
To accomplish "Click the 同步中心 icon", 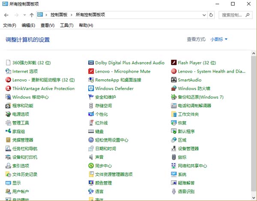I will [x=91, y=166].
